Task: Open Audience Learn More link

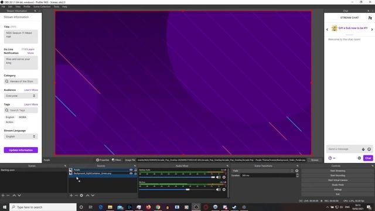Action: tap(31, 90)
